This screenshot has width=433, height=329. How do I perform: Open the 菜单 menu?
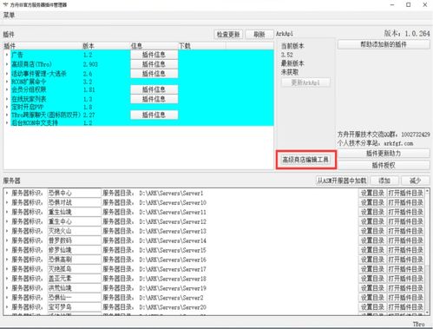coord(9,15)
